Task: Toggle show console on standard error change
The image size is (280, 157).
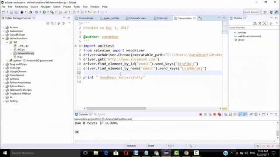Action: pyautogui.click(x=245, y=114)
